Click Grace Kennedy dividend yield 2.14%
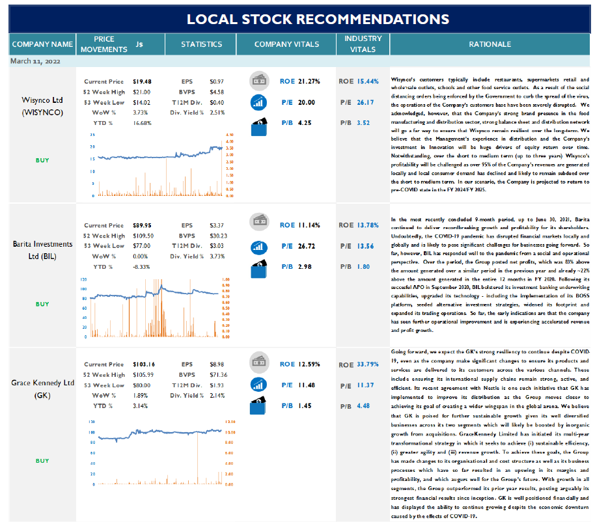The height and width of the screenshot is (522, 608). [x=217, y=396]
